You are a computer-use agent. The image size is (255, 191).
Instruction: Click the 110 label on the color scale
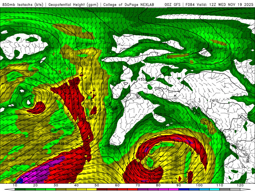[x=220, y=185]
